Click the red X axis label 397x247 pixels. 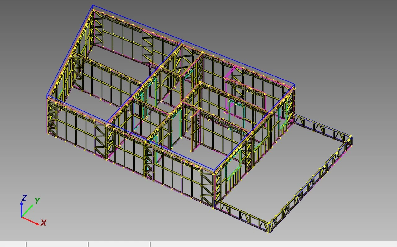(44, 223)
